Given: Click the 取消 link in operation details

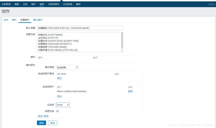Looking at the screenshot, I should coord(46,116).
